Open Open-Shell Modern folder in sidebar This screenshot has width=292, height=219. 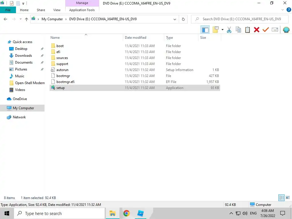(x=30, y=83)
